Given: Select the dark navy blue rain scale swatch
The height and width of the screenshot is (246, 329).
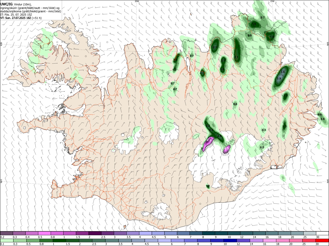Looking at the screenshot, I should (x=230, y=241).
